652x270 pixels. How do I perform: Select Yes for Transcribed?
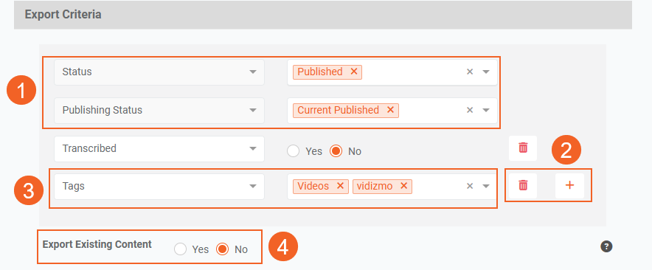[293, 151]
